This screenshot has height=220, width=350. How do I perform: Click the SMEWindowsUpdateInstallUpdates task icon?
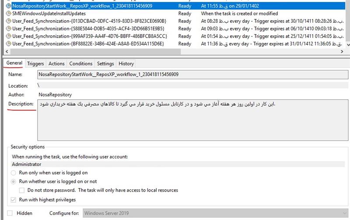(x=8, y=14)
